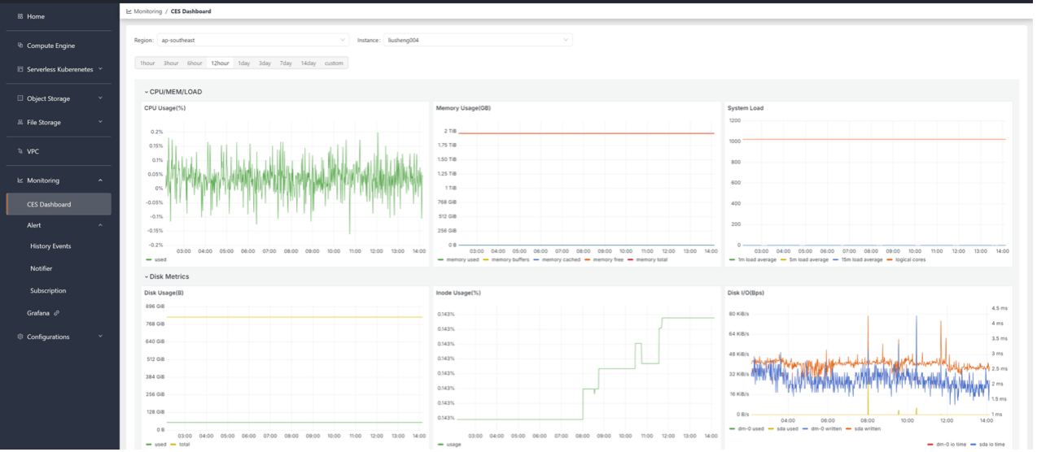Image resolution: width=1037 pixels, height=452 pixels.
Task: Click the Object Storage icon
Action: pyautogui.click(x=20, y=98)
